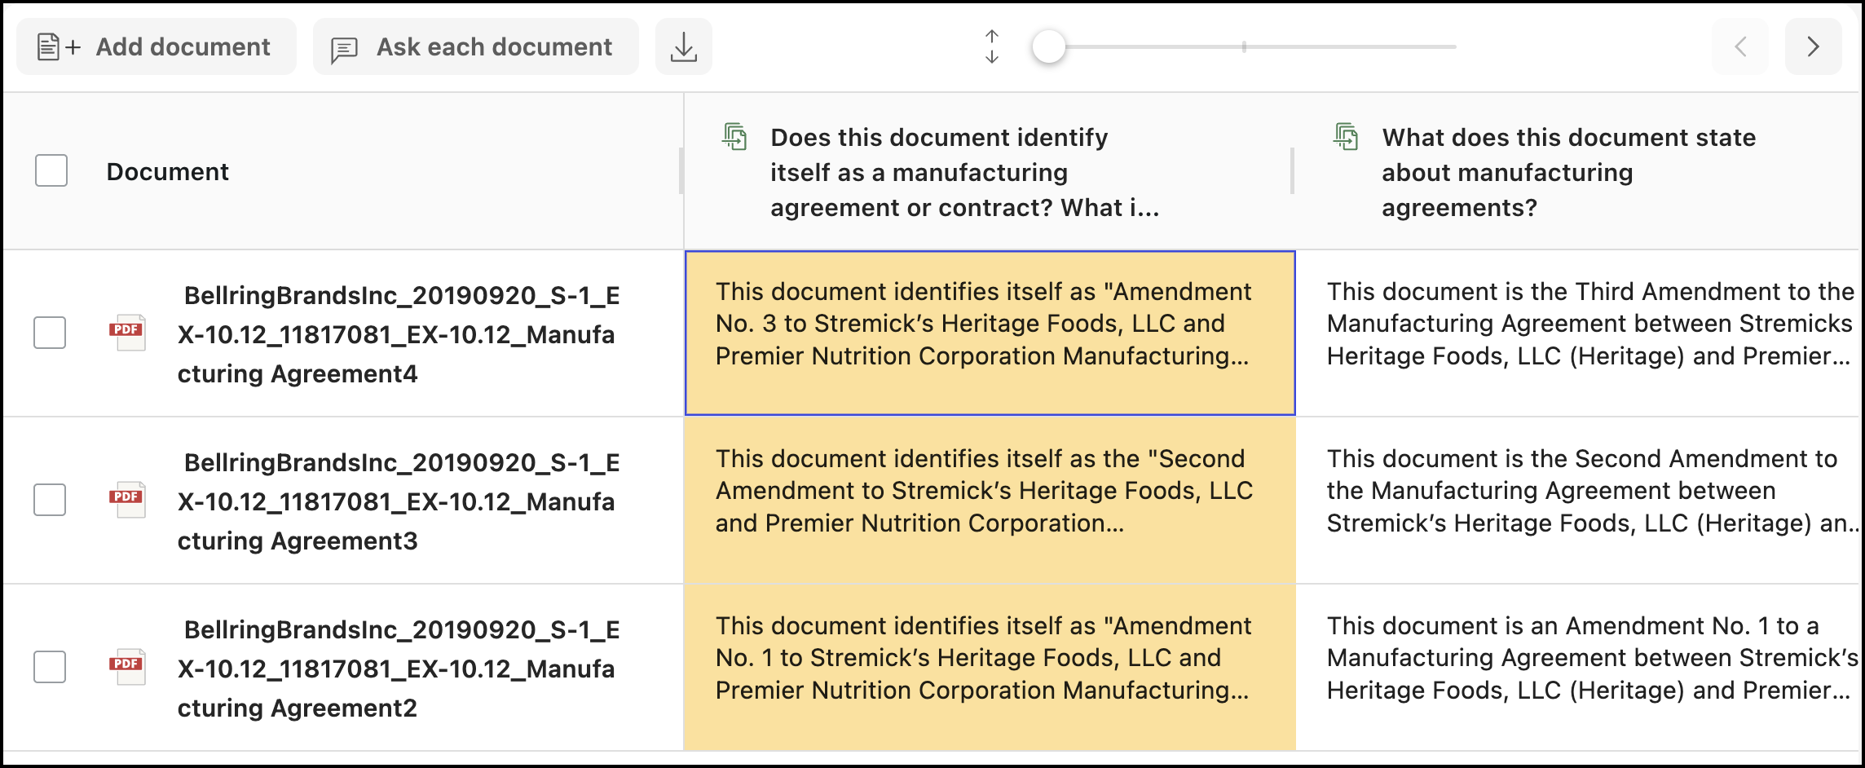The width and height of the screenshot is (1865, 768).
Task: Click the Ask each document button
Action: pyautogui.click(x=475, y=47)
